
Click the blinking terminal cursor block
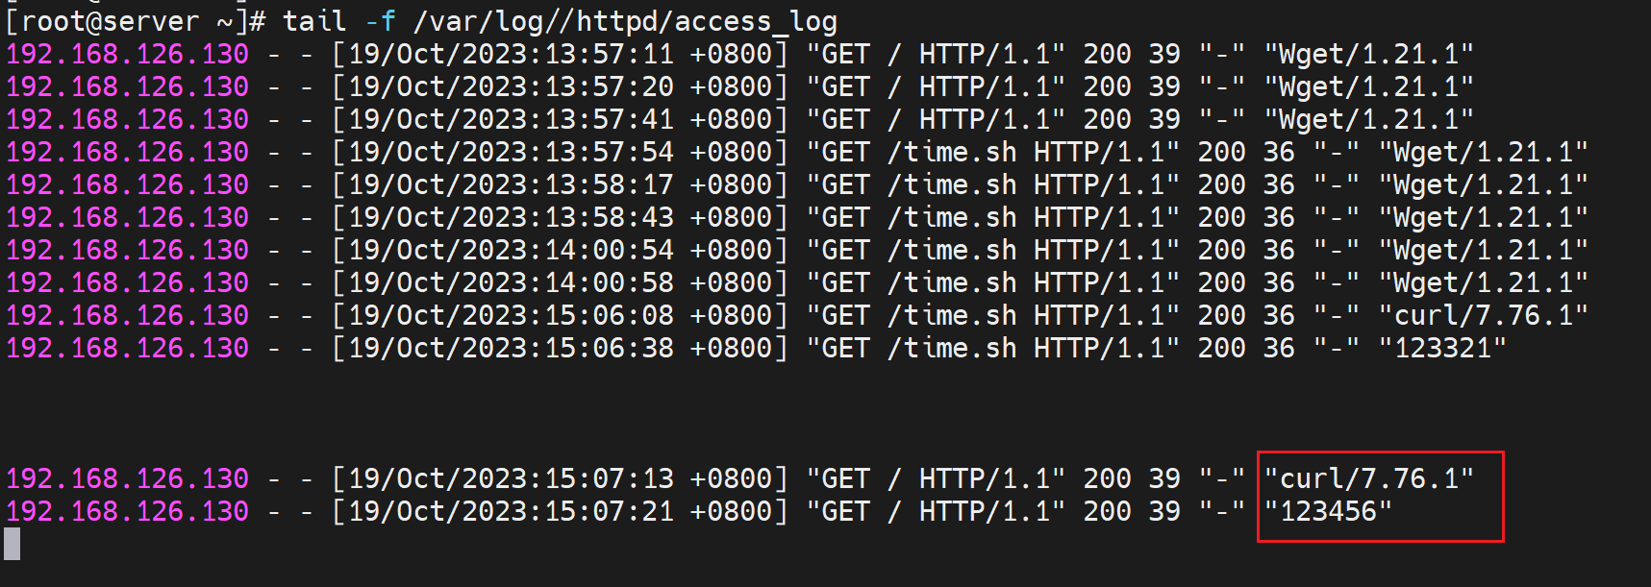12,544
